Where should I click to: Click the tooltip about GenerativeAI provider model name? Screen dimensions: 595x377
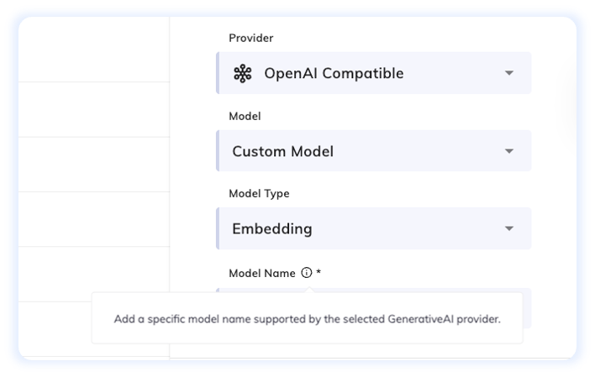coord(307,318)
